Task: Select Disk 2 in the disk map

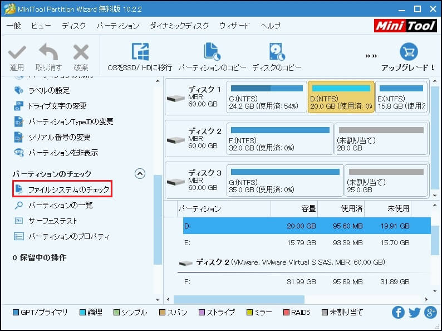Action: (x=195, y=139)
